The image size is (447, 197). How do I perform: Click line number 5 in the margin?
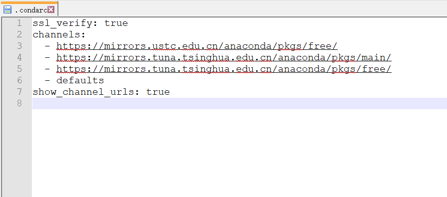click(19, 69)
